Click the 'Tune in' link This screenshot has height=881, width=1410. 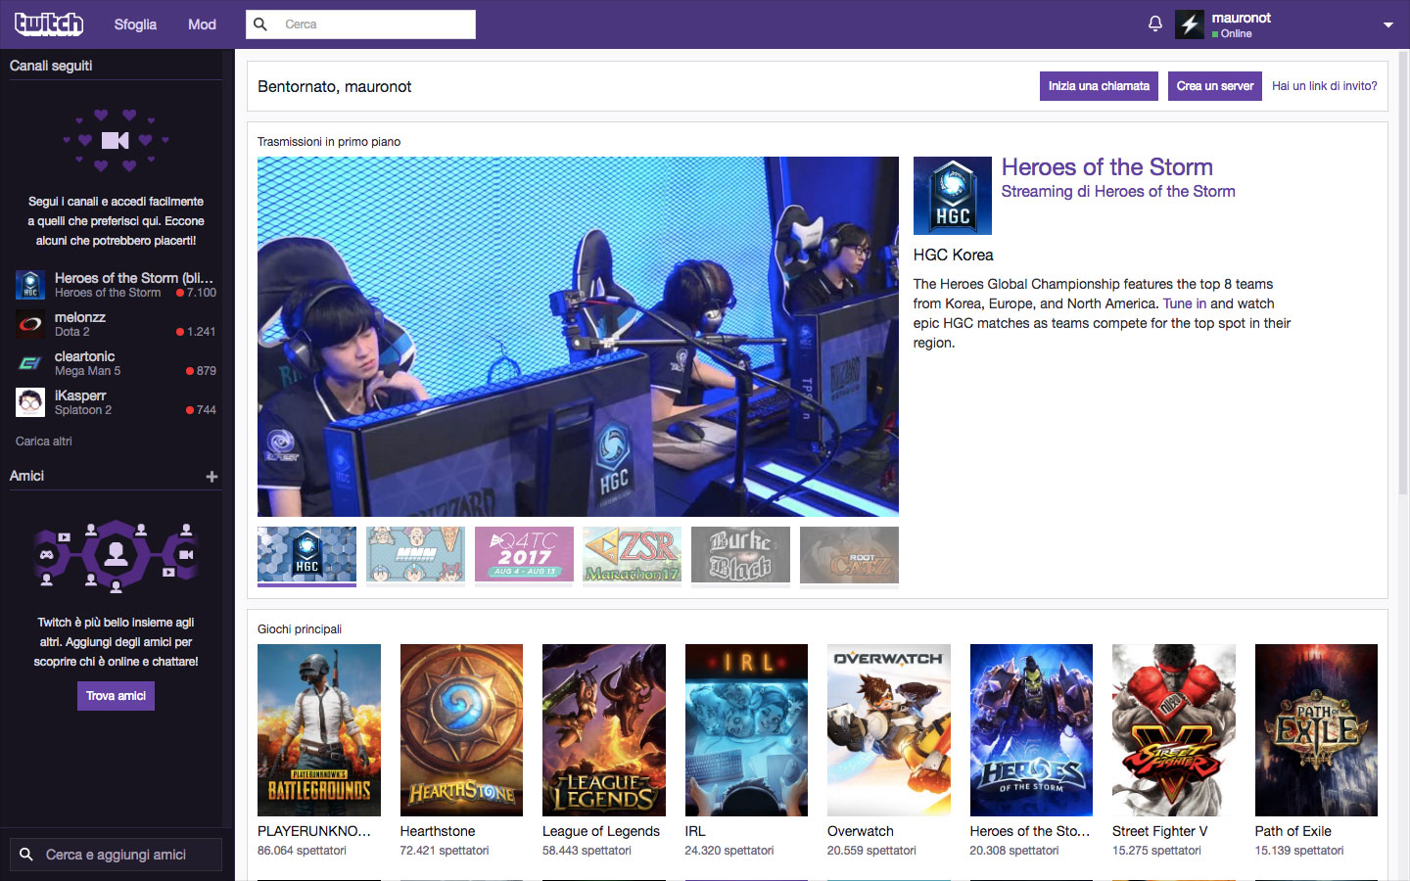(x=1185, y=303)
